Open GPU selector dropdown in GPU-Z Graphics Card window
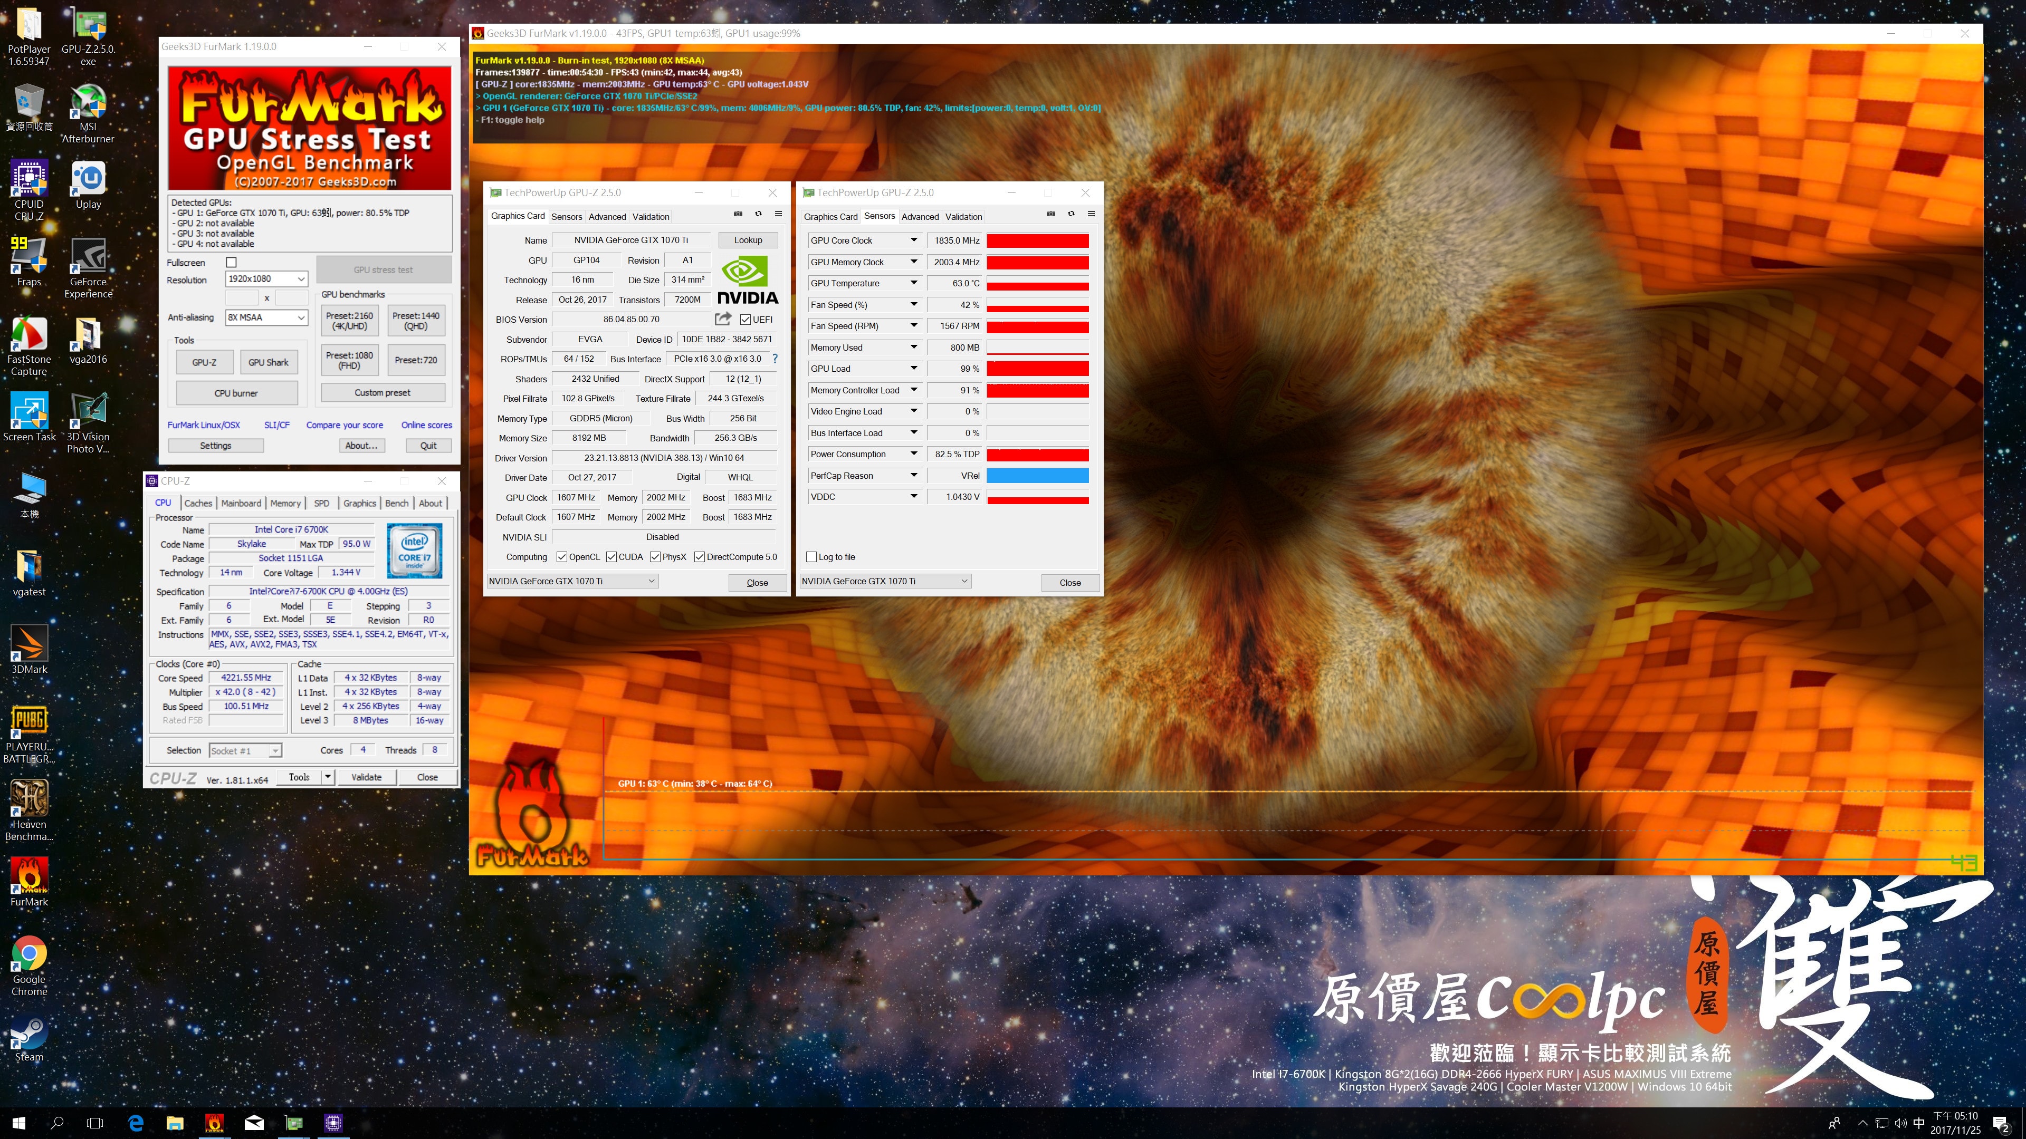The width and height of the screenshot is (2026, 1139). pyautogui.click(x=572, y=581)
